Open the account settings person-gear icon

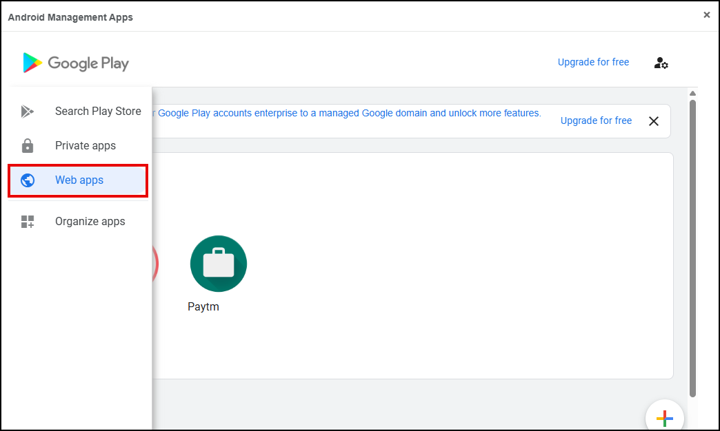[x=661, y=63]
